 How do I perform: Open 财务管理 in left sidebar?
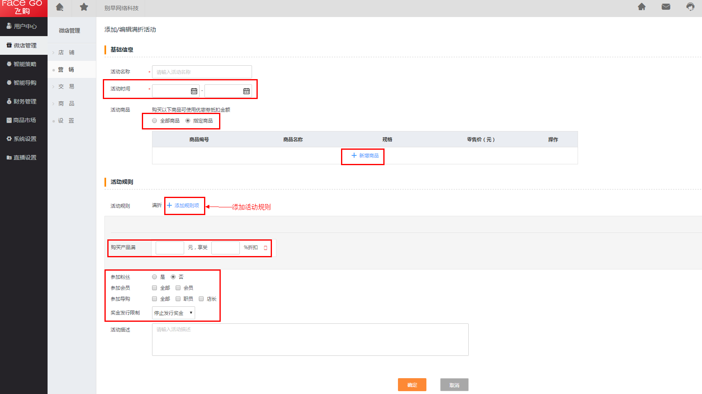(x=24, y=101)
